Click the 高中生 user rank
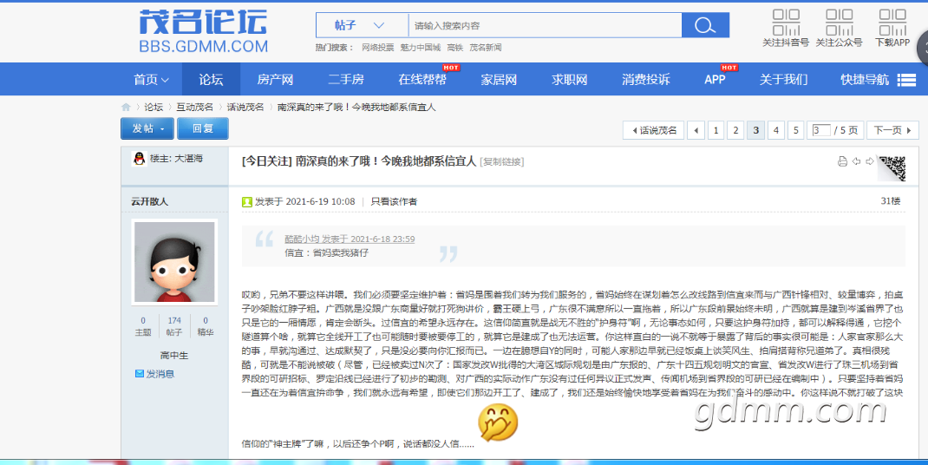928x465 pixels. click(x=174, y=356)
